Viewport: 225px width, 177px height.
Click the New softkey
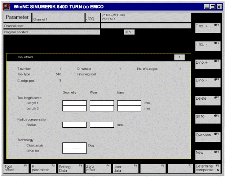point(208,155)
